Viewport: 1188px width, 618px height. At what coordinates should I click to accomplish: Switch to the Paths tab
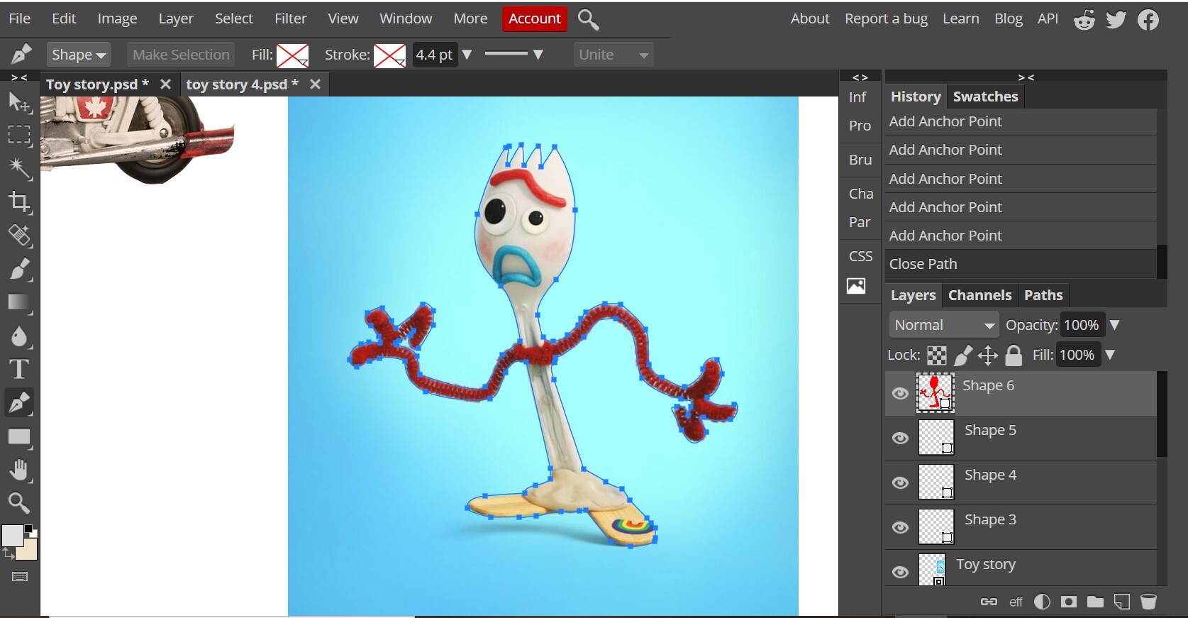(x=1043, y=295)
